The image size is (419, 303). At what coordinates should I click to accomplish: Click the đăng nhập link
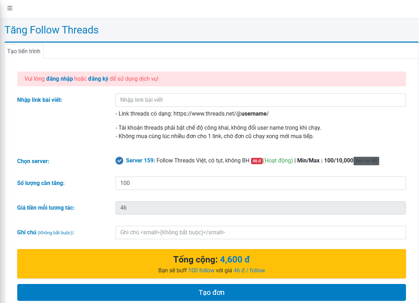point(60,79)
